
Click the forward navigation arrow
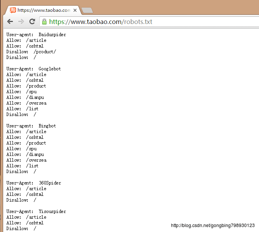(x=21, y=21)
